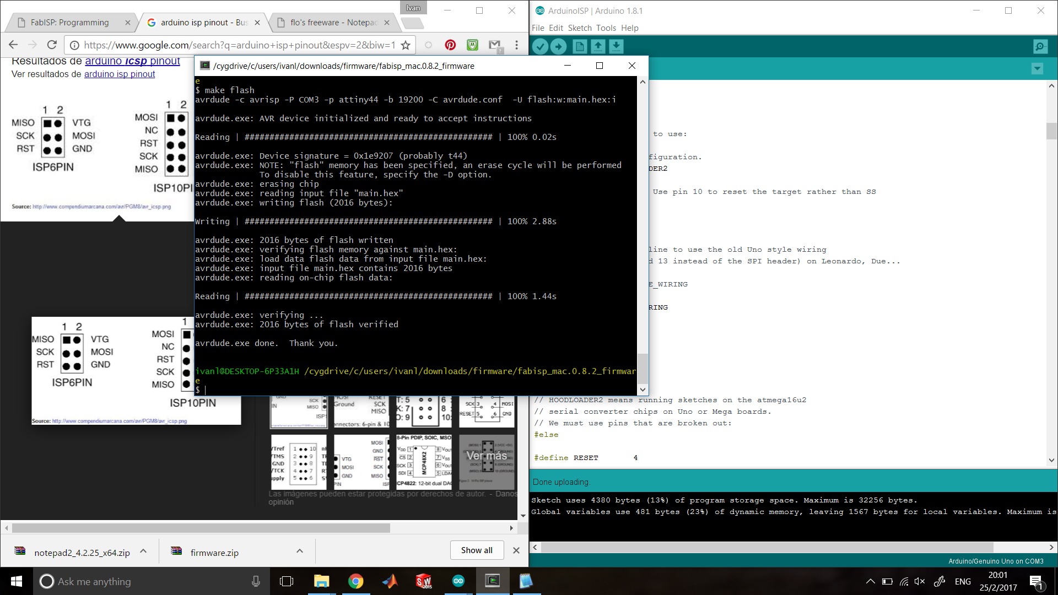Open Chrome from the taskbar

point(355,581)
